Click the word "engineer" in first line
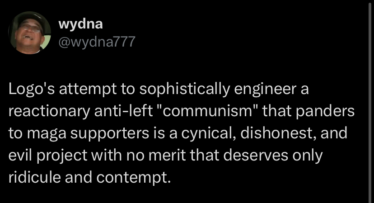374x203 pixels. click(265, 89)
